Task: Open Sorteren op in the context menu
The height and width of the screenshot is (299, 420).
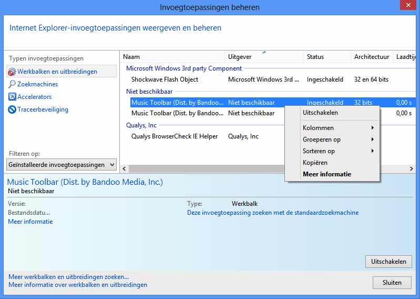Action: click(332, 151)
